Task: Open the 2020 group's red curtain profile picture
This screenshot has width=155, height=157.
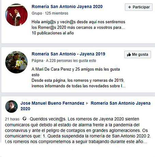Action: click(16, 15)
